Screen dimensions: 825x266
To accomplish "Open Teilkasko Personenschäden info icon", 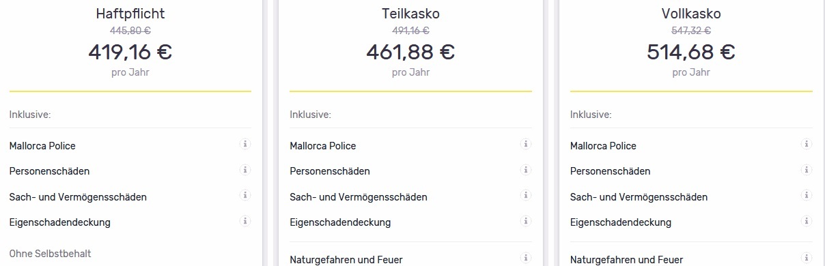I will click(525, 169).
